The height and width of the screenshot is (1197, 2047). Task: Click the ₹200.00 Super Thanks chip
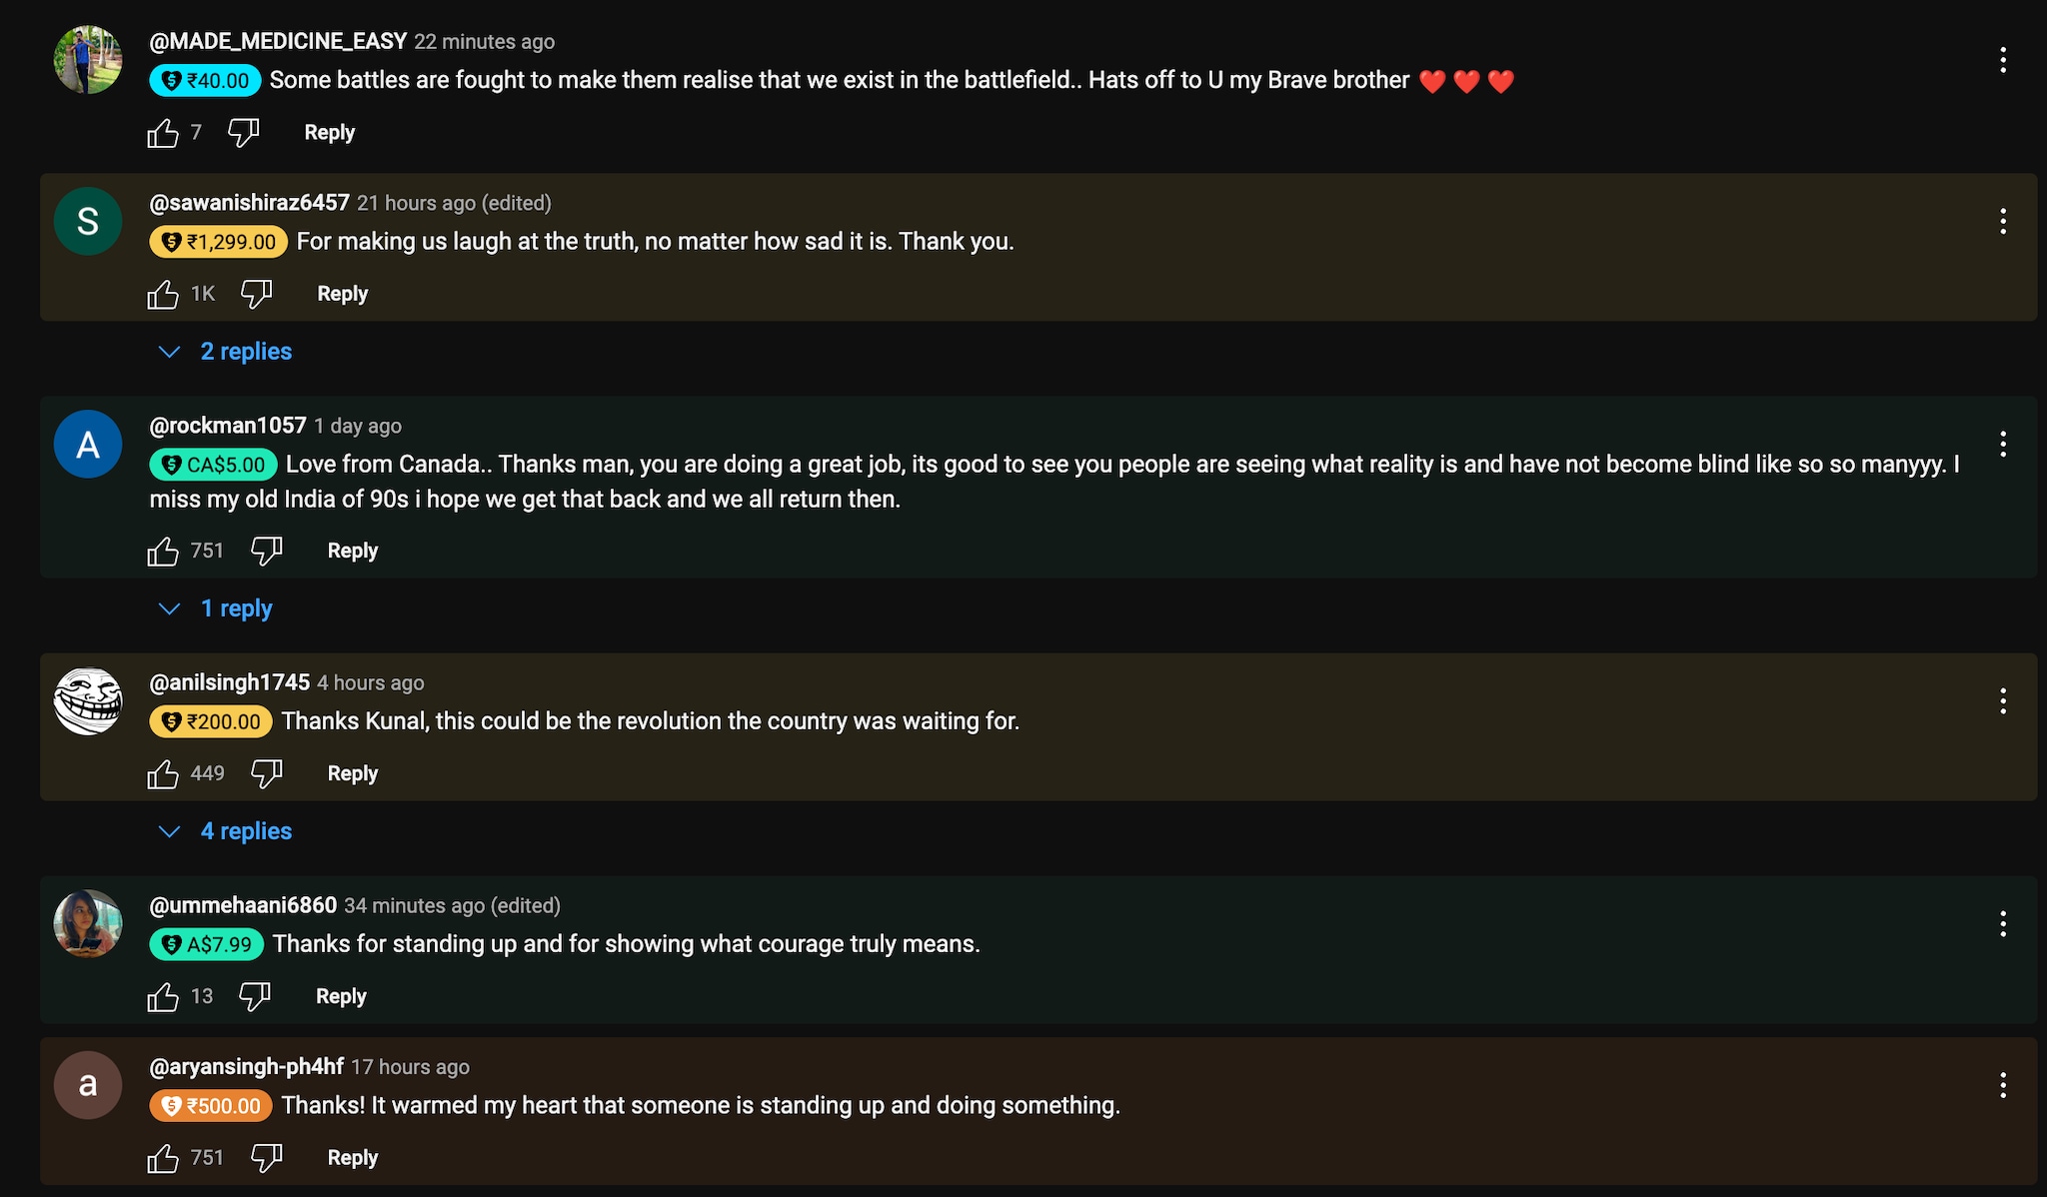pos(211,721)
